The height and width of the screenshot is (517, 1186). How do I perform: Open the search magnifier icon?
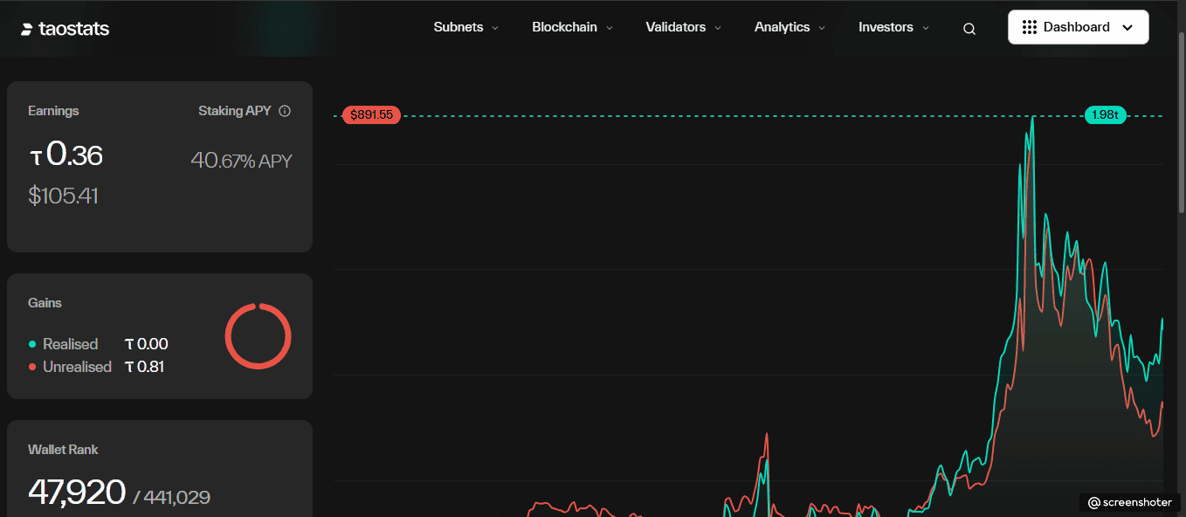coord(969,29)
